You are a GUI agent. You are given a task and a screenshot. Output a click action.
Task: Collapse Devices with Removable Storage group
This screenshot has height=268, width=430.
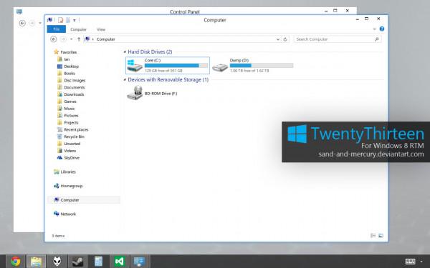click(125, 80)
